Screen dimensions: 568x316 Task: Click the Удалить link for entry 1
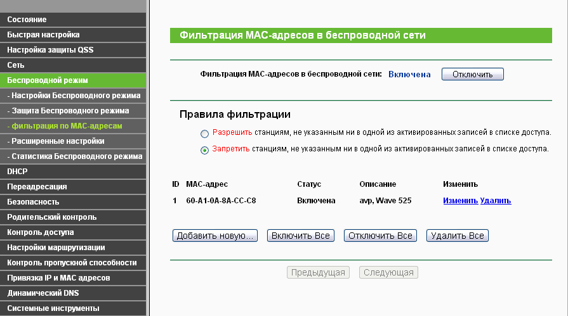496,201
